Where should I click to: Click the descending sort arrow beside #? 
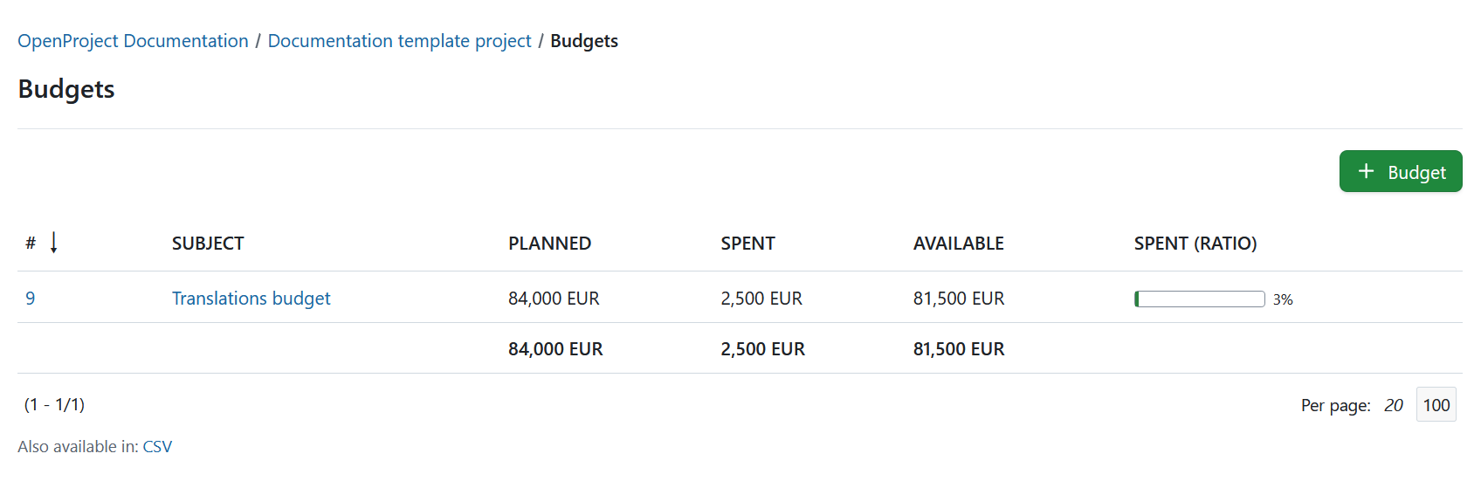(54, 243)
